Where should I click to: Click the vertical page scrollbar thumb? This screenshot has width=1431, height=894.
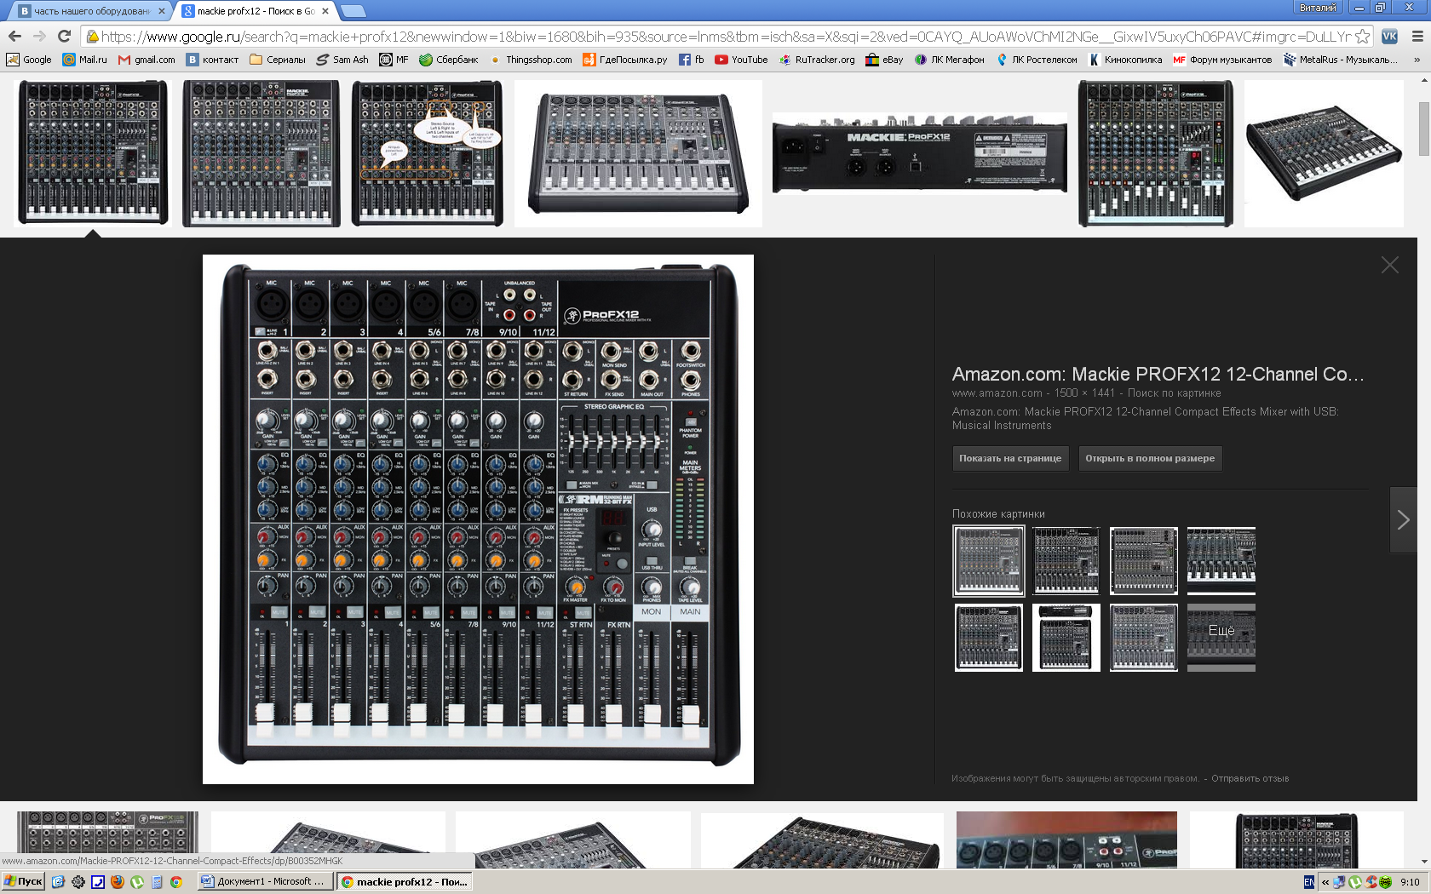point(1424,129)
